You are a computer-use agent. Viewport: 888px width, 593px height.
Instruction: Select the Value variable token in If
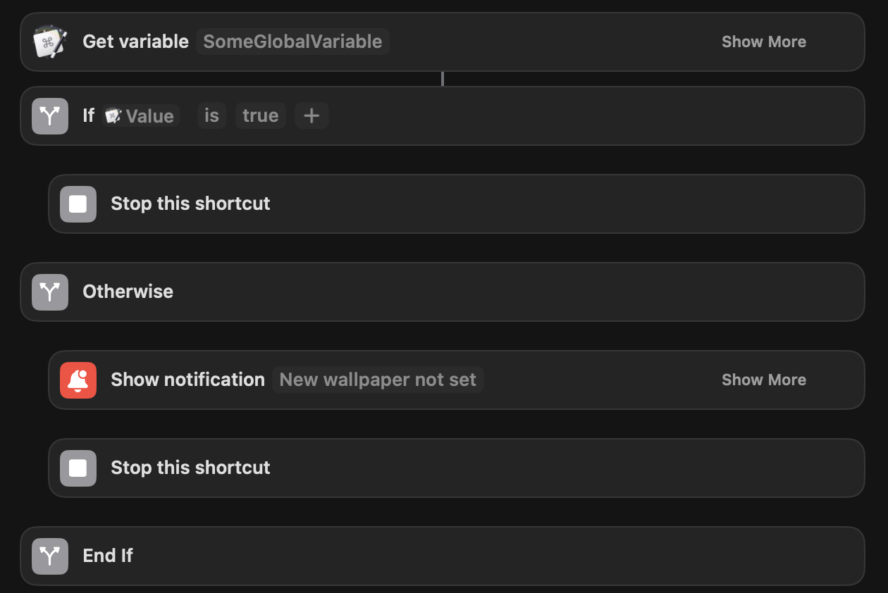click(x=149, y=116)
